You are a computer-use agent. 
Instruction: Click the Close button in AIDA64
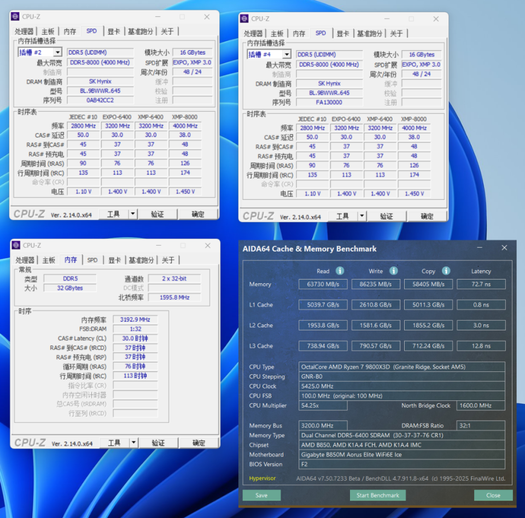pyautogui.click(x=493, y=495)
